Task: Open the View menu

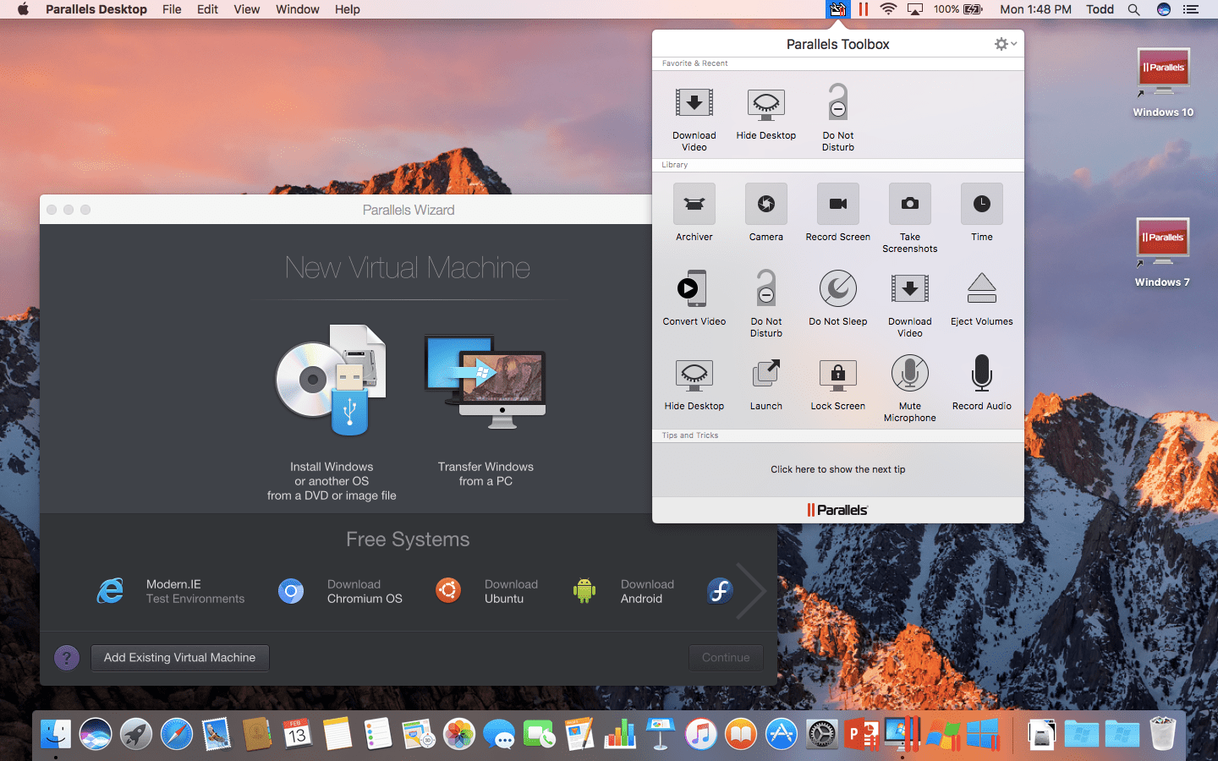Action: (247, 9)
